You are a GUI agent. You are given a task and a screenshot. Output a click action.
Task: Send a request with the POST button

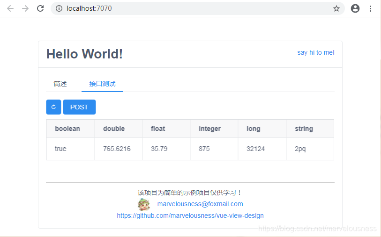[79, 107]
